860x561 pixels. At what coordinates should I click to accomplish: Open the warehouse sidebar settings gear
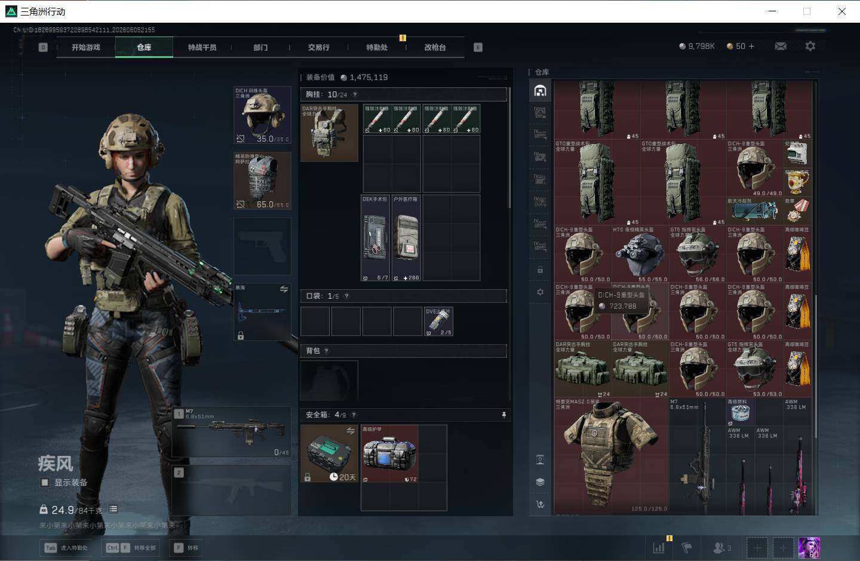[x=540, y=292]
